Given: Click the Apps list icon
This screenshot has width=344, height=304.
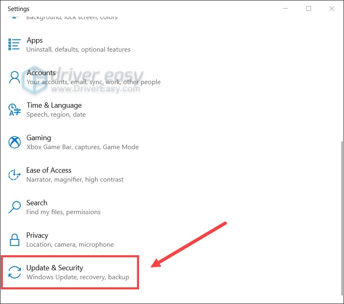Looking at the screenshot, I should [15, 44].
